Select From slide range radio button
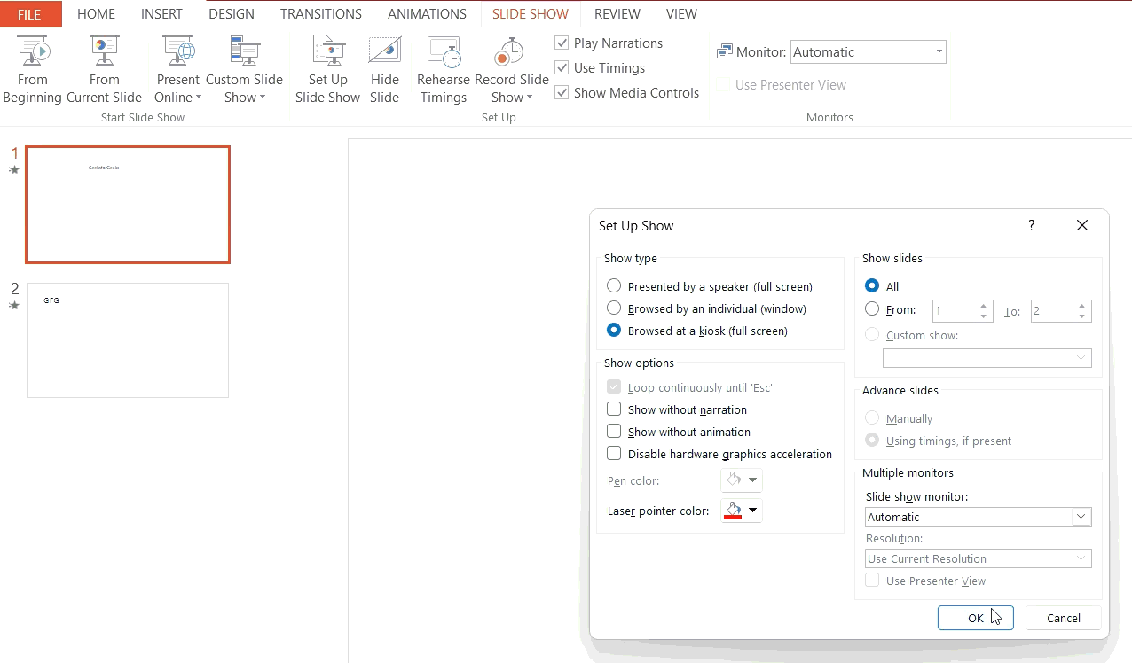Image resolution: width=1132 pixels, height=663 pixels. point(872,309)
